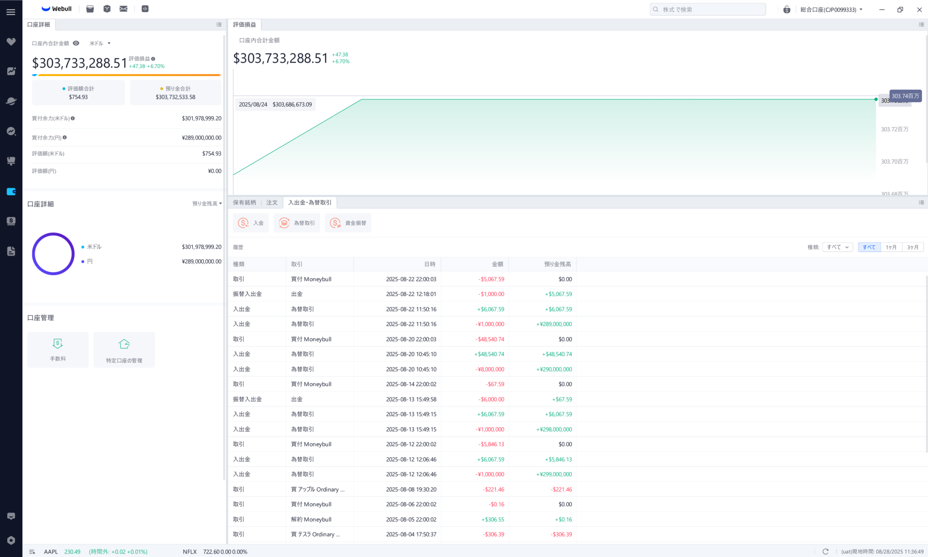Open the 種類 すべて type dropdown

click(x=837, y=247)
